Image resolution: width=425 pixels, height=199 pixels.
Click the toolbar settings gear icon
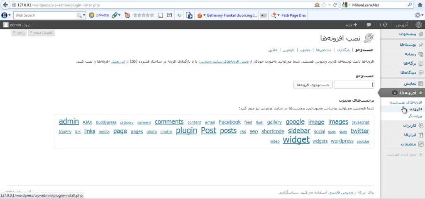(418, 15)
